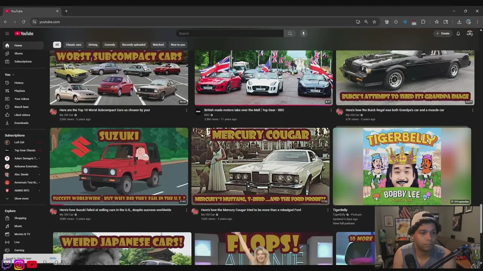Open Music under Explore
The width and height of the screenshot is (483, 271).
pyautogui.click(x=23, y=226)
